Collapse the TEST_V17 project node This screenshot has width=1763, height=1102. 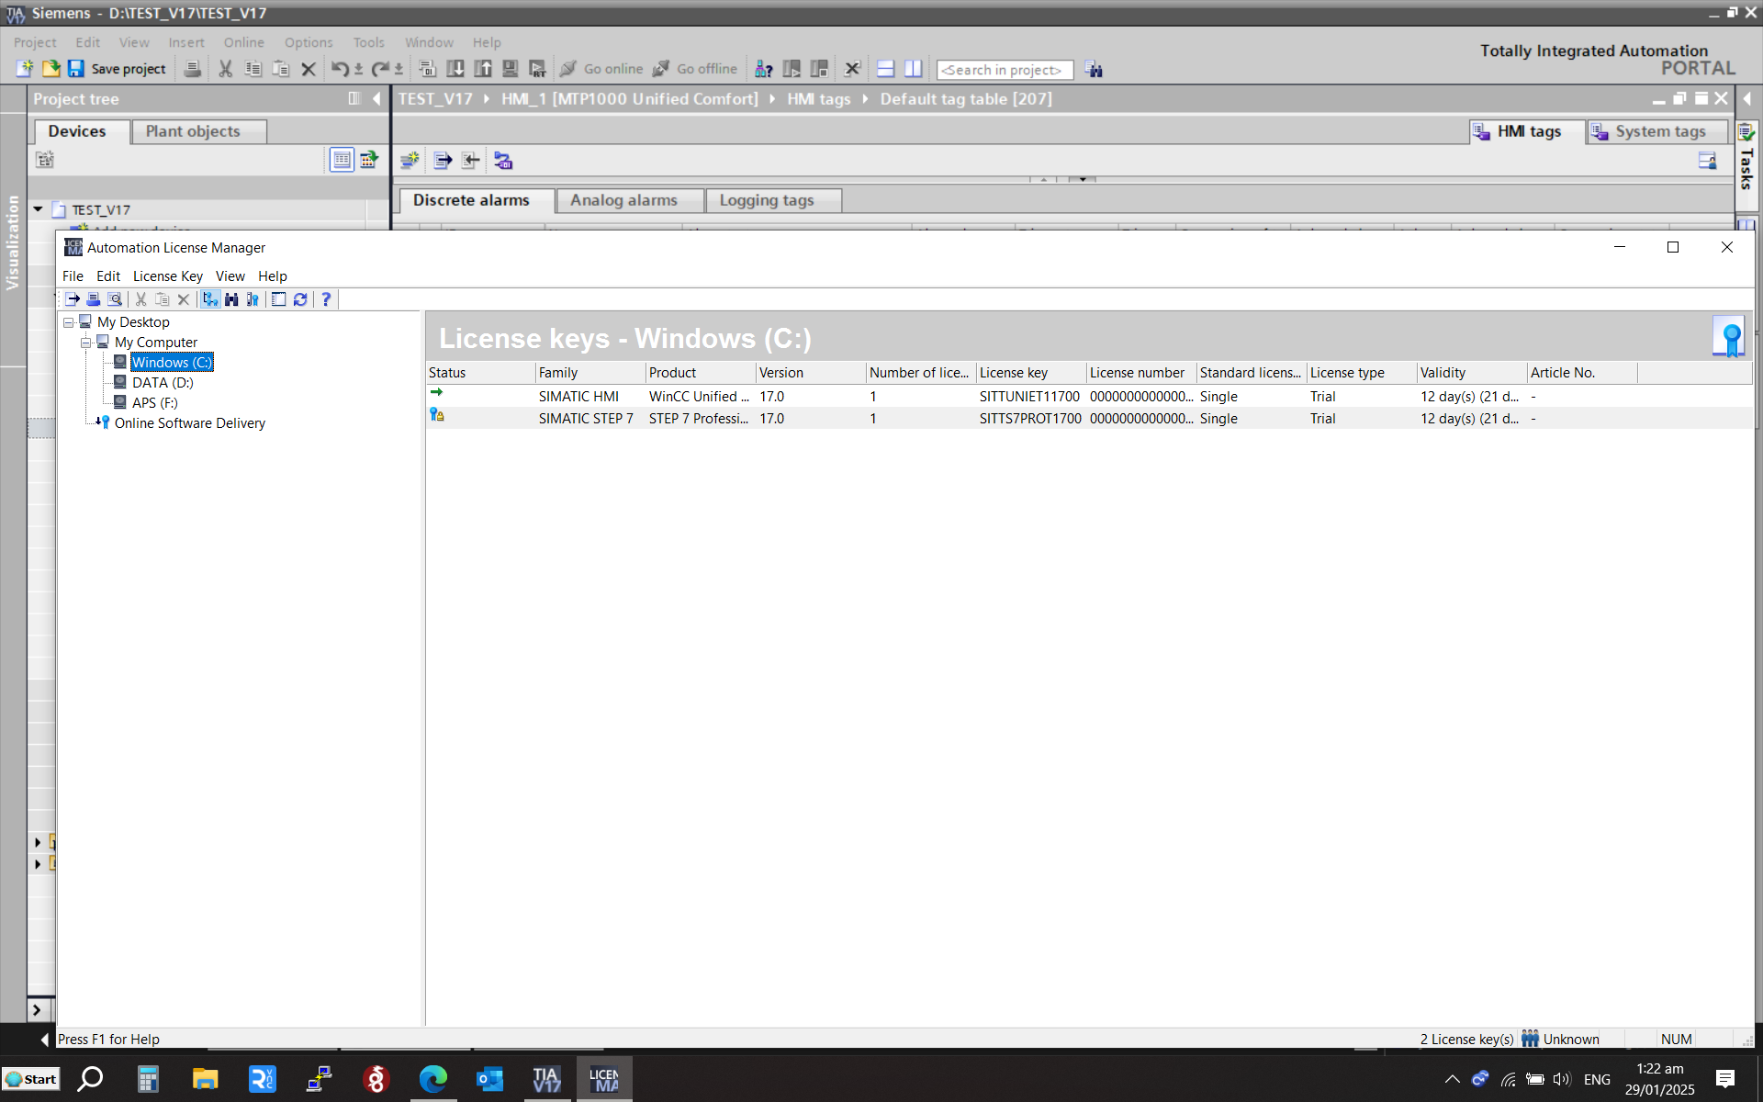click(39, 209)
